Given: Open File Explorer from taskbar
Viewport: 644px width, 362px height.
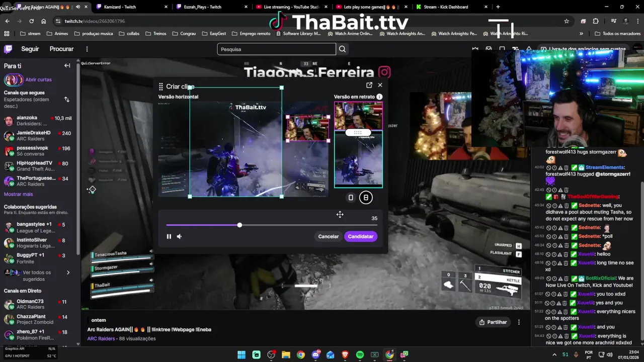Looking at the screenshot, I should (x=286, y=355).
